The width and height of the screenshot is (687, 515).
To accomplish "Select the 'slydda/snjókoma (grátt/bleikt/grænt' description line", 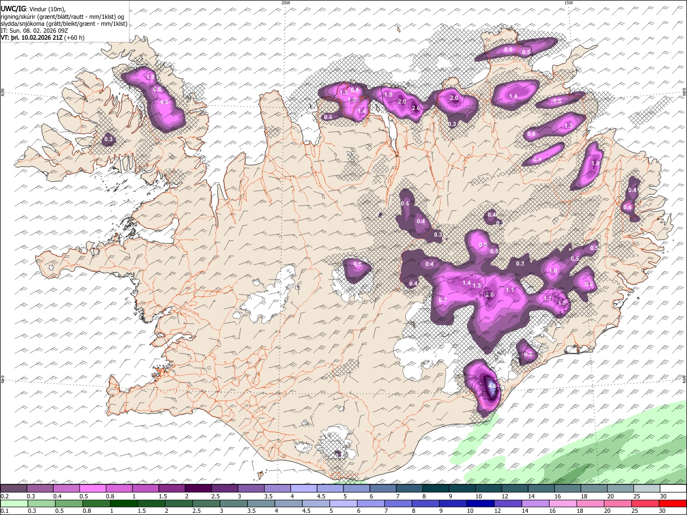I will 64,24.
